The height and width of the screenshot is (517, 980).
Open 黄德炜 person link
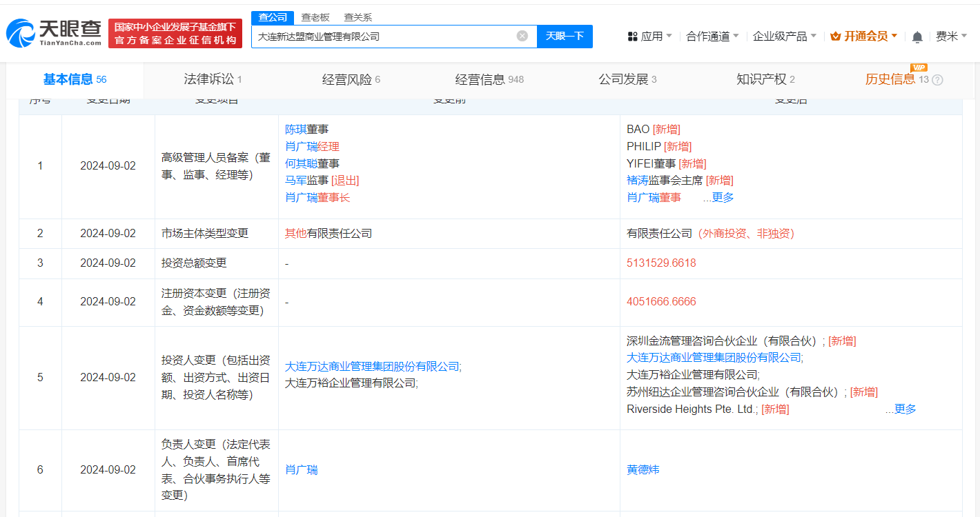click(643, 469)
